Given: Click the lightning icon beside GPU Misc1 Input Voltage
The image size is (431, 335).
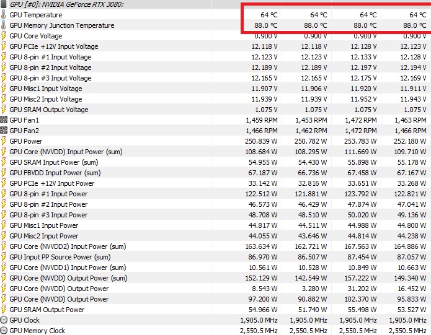Looking at the screenshot, I should 3,89.
